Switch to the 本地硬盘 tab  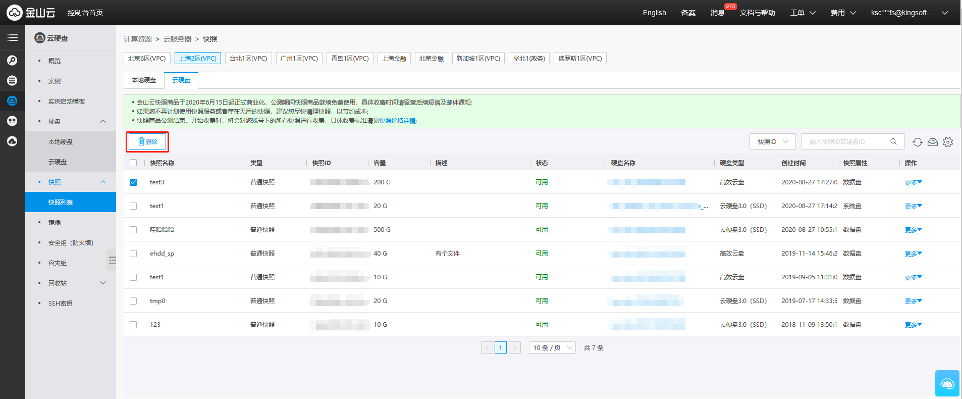144,80
